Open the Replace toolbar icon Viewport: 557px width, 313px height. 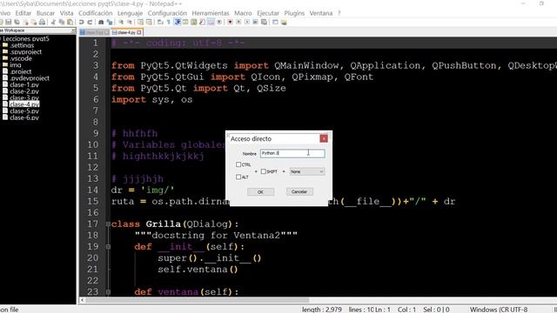point(110,22)
